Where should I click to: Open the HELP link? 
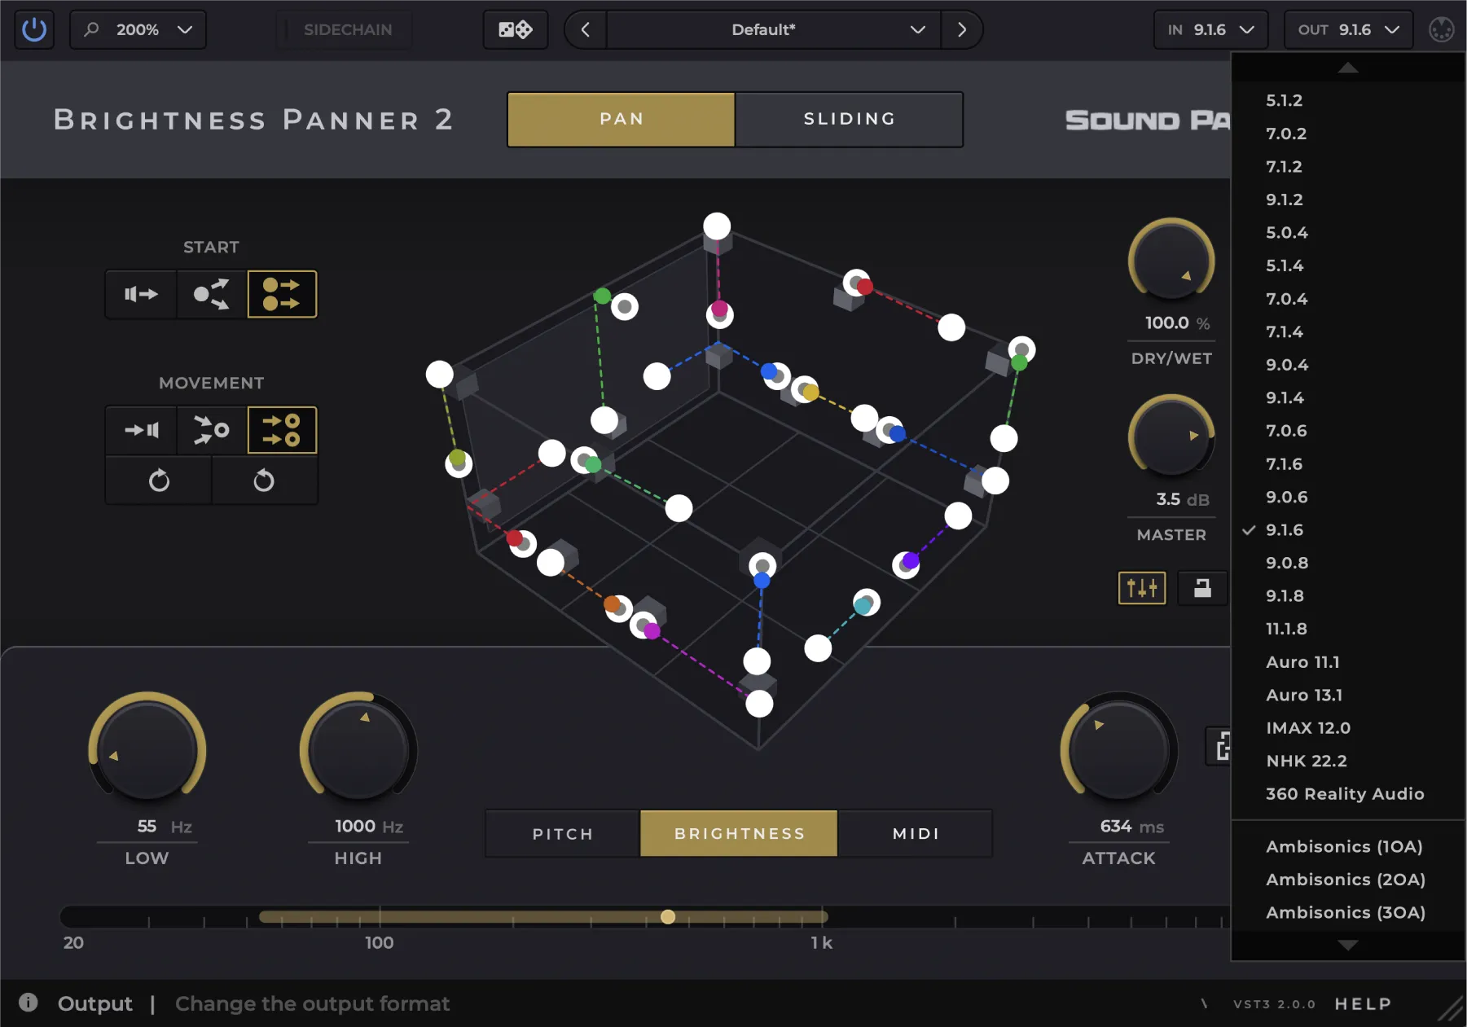pyautogui.click(x=1363, y=1004)
